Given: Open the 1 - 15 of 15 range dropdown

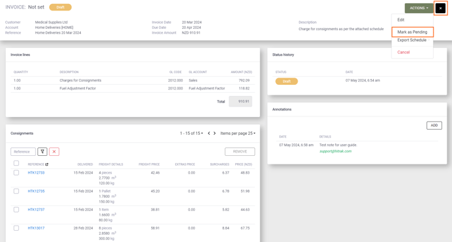Looking at the screenshot, I should (191, 133).
